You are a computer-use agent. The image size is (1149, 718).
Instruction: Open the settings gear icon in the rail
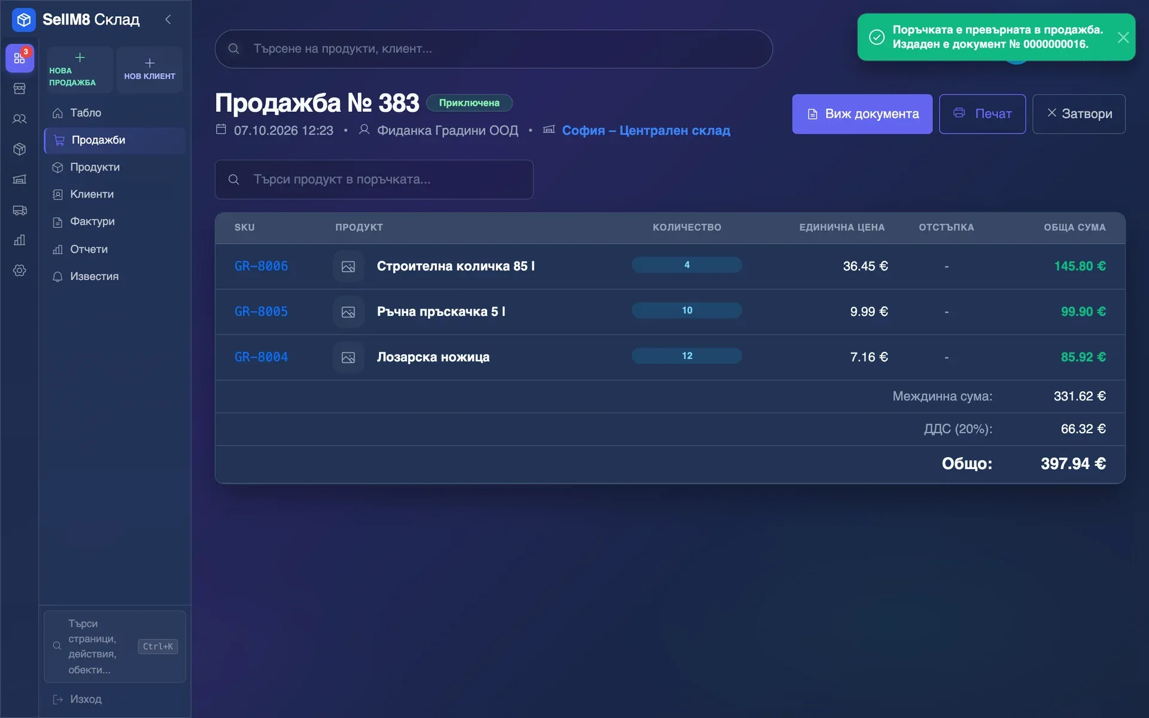tap(20, 270)
